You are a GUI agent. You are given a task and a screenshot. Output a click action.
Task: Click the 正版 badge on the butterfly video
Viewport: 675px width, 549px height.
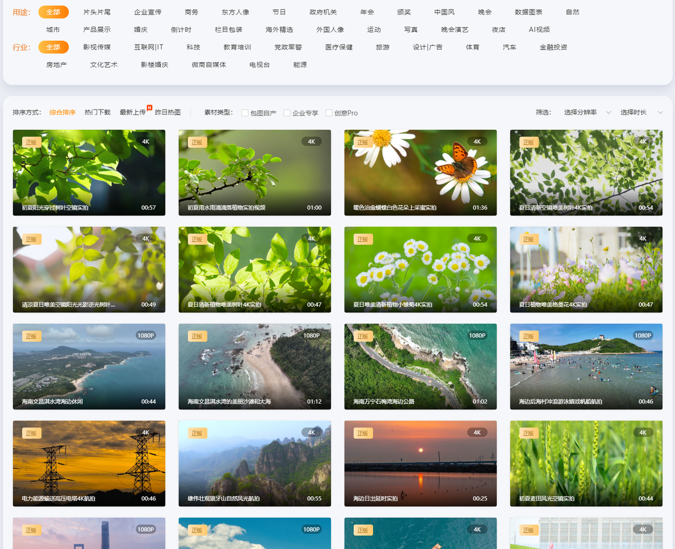coord(363,143)
